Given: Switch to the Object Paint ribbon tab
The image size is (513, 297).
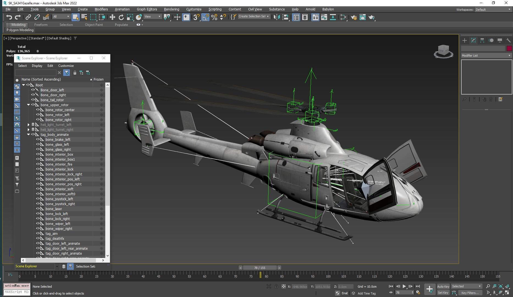Looking at the screenshot, I should (94, 25).
